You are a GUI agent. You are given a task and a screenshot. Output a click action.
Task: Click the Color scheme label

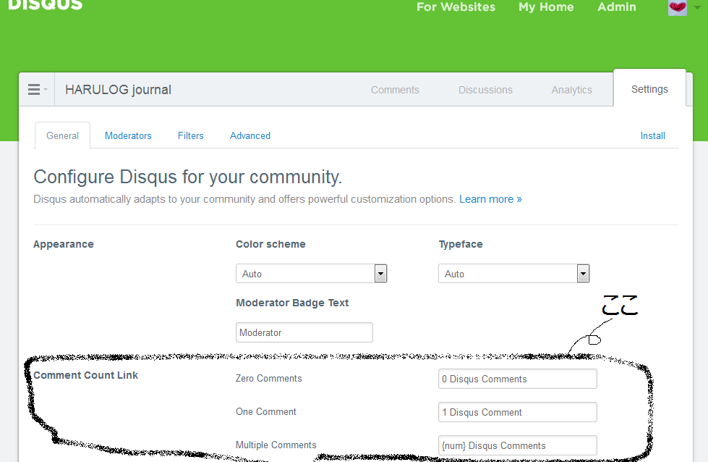(270, 244)
